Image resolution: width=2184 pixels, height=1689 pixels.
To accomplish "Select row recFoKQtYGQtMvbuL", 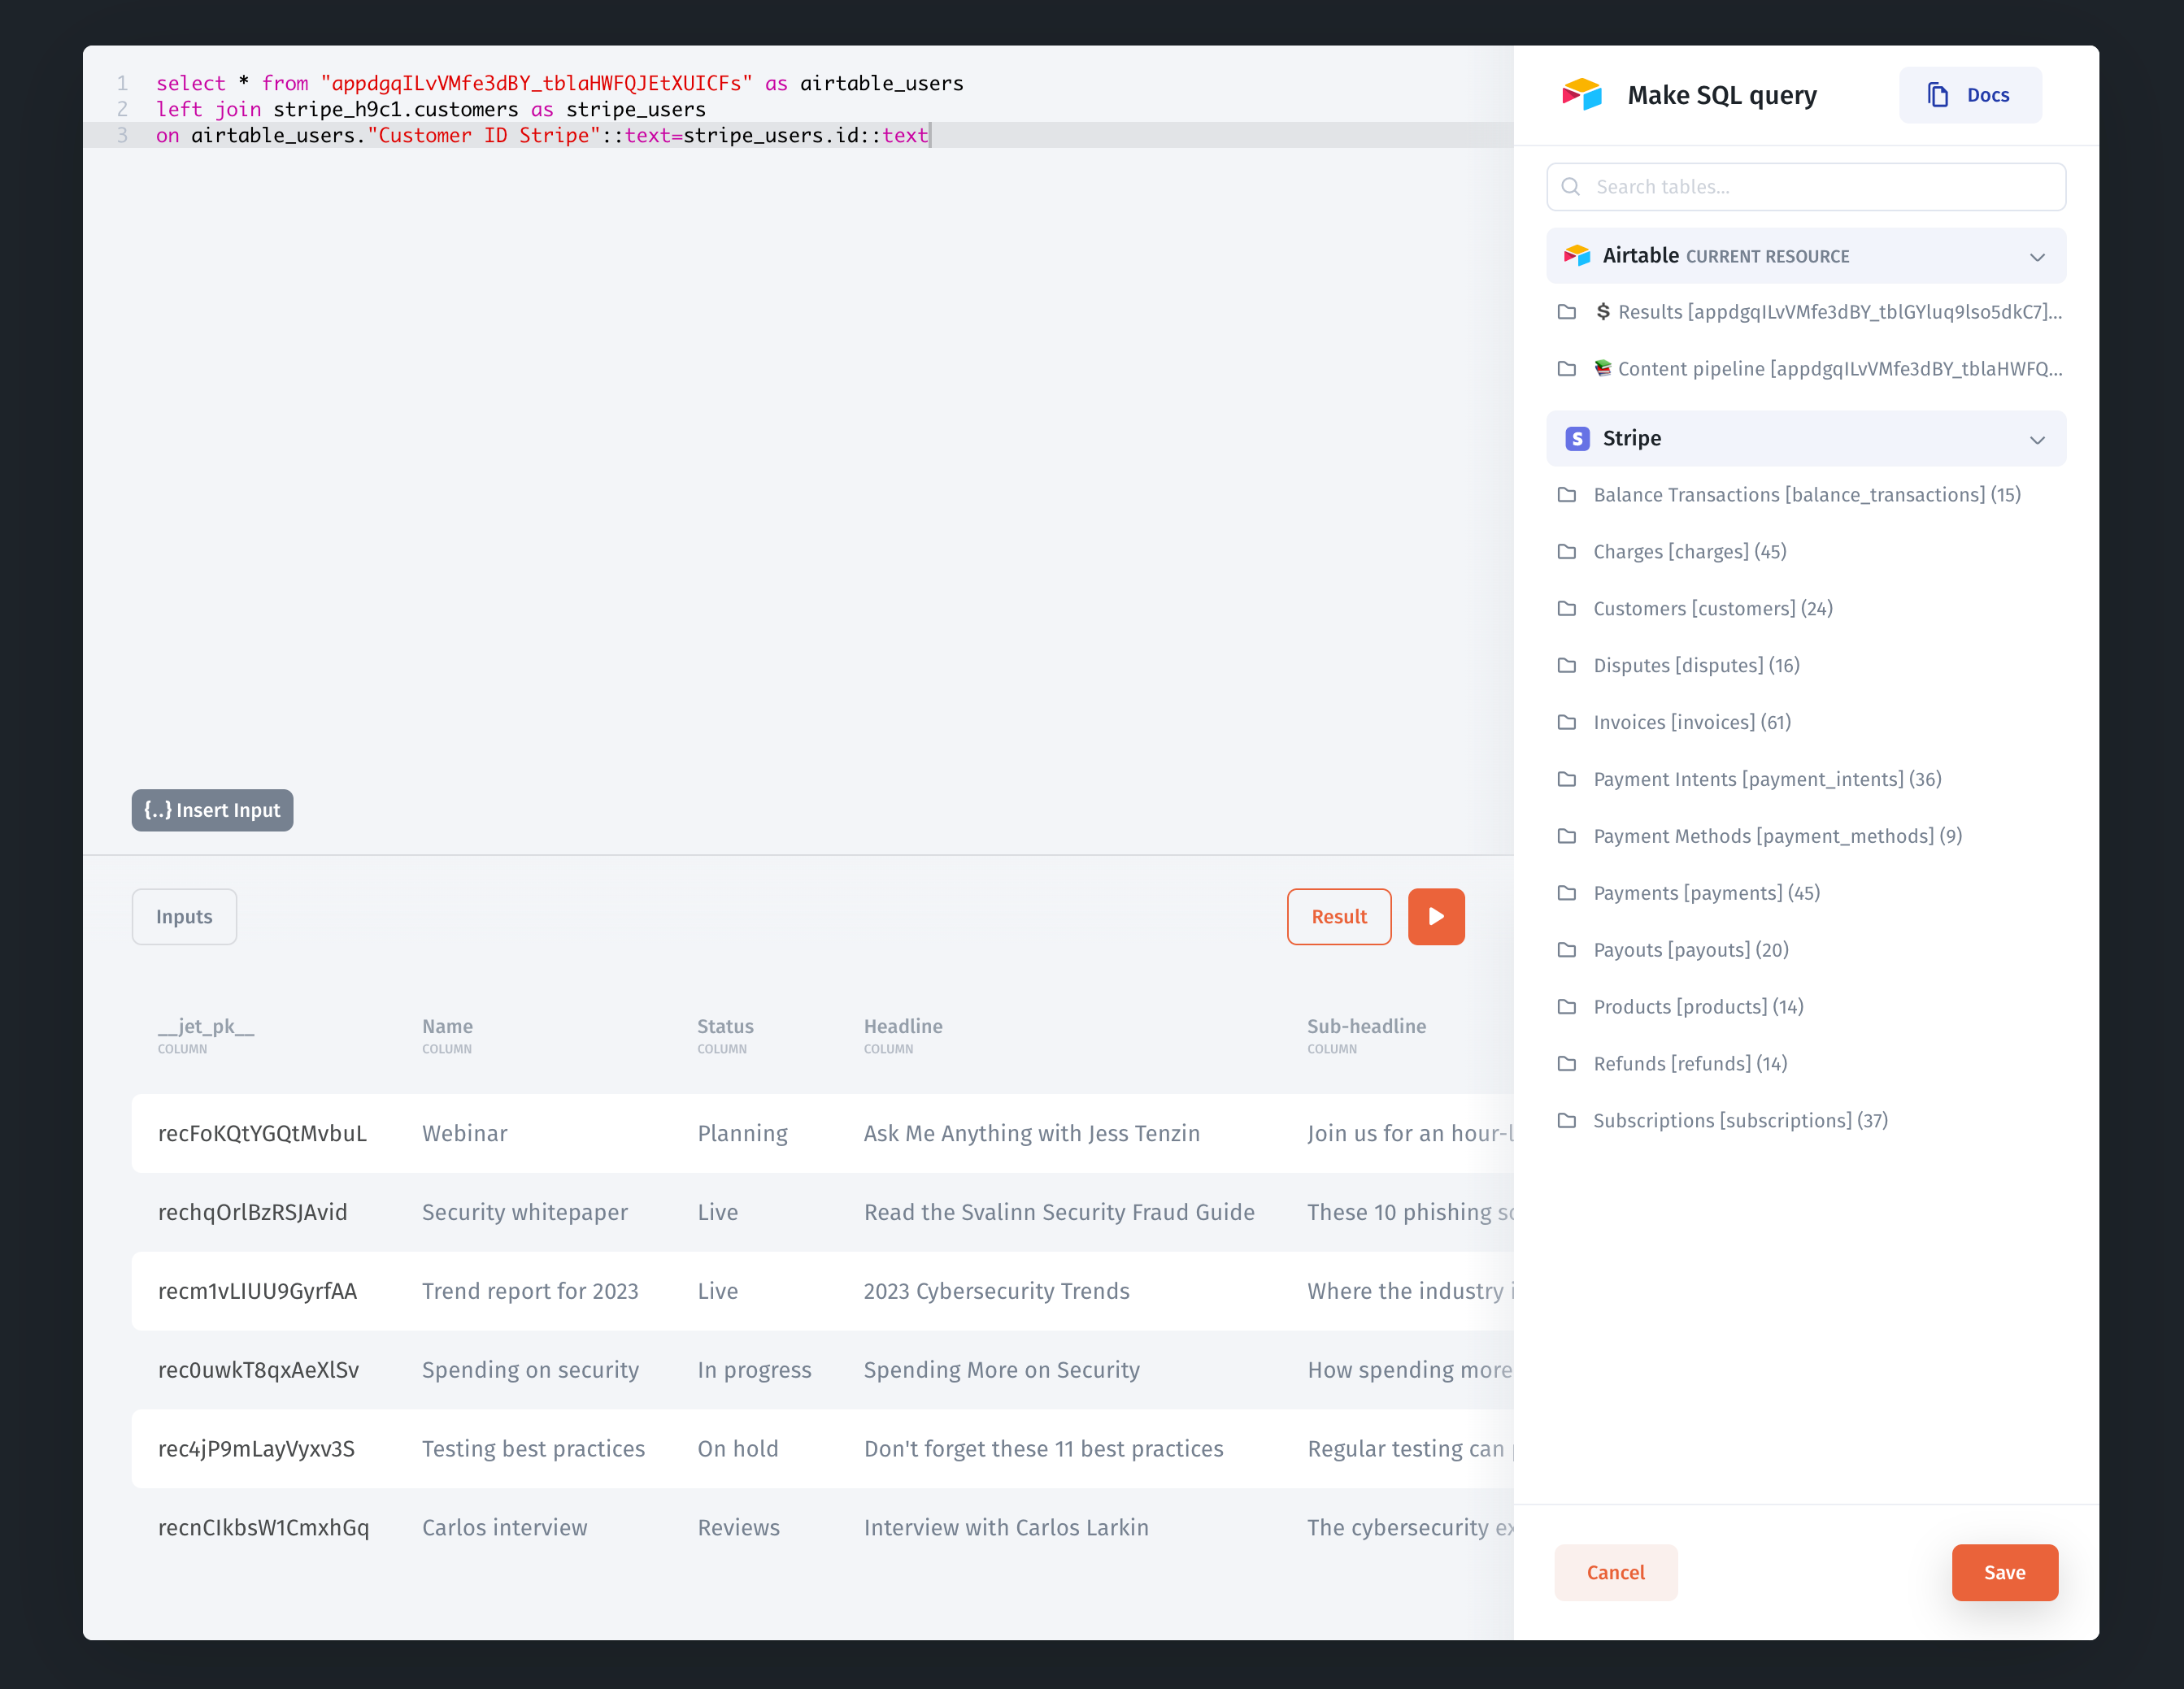I will tap(822, 1133).
